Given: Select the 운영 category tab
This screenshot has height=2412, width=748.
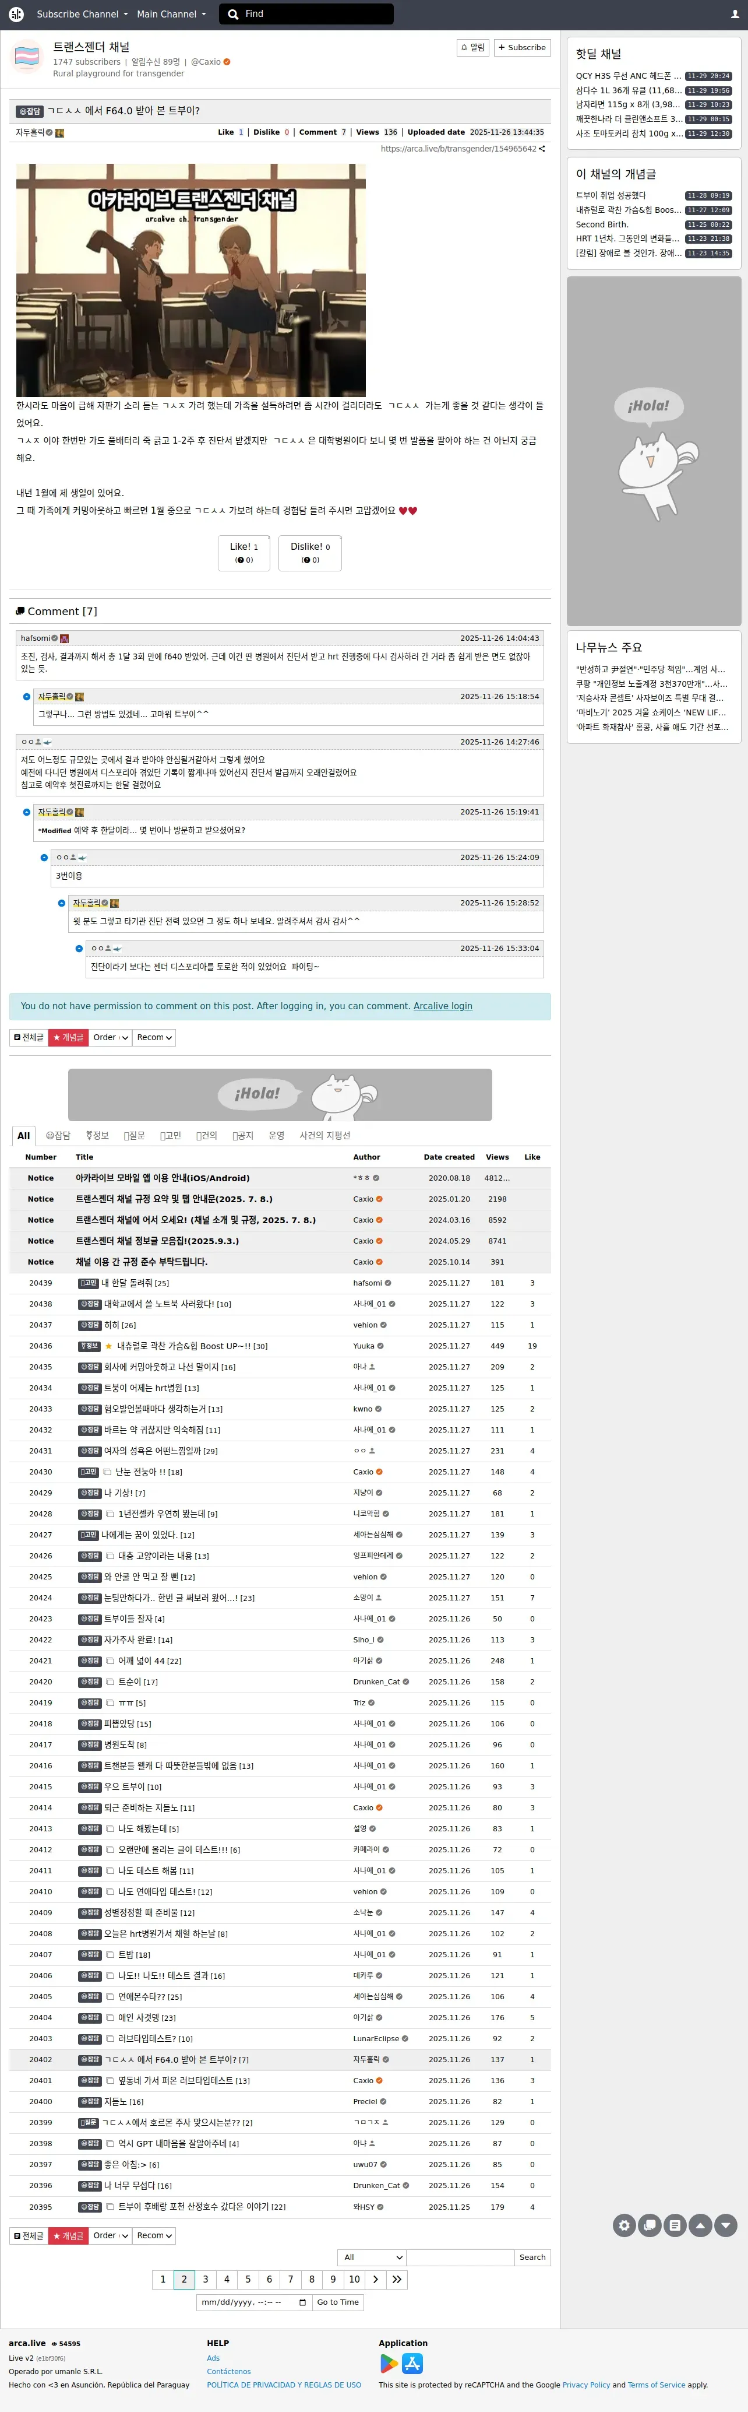Looking at the screenshot, I should coord(277,1136).
